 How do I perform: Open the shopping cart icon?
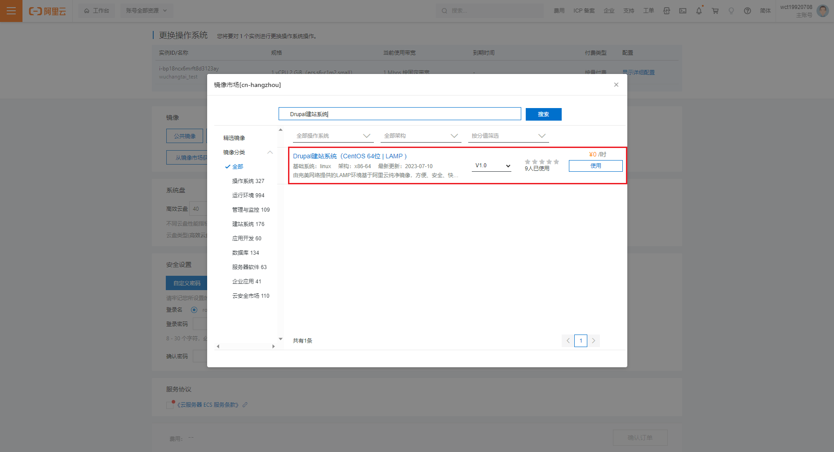(715, 11)
